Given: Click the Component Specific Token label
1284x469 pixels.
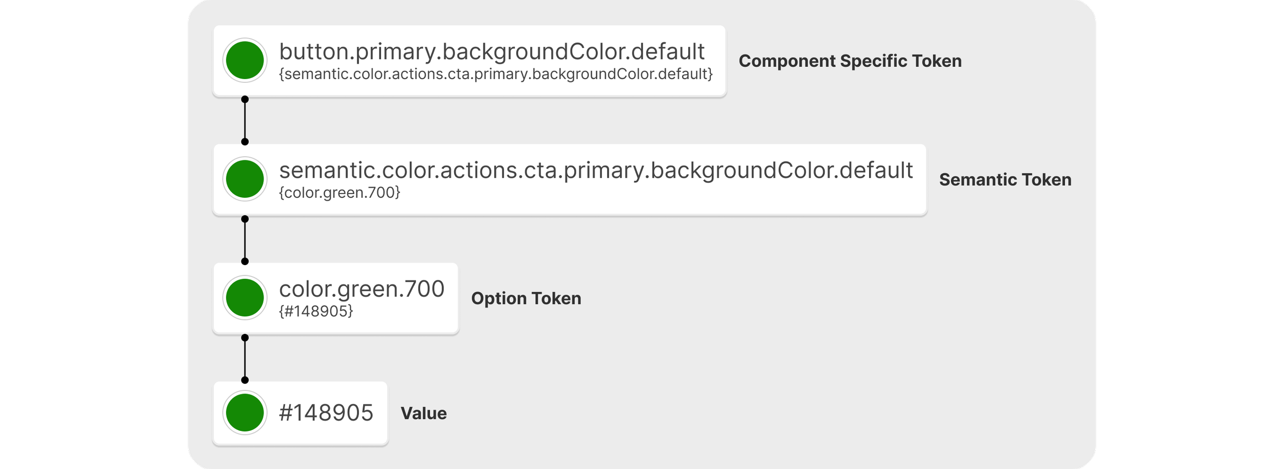Looking at the screenshot, I should coord(850,61).
